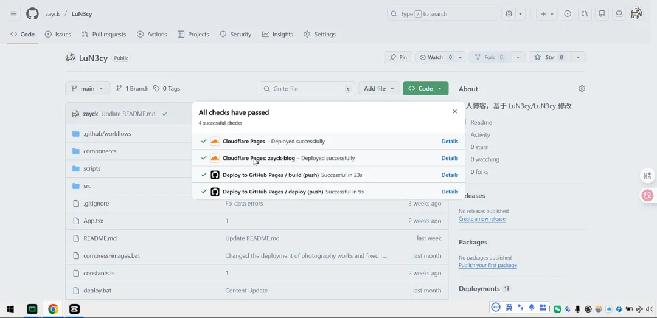657x318 pixels.
Task: Toggle Pin for this repository
Action: 398,57
